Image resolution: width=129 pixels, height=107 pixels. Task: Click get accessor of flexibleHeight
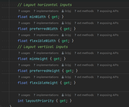pos(67,83)
